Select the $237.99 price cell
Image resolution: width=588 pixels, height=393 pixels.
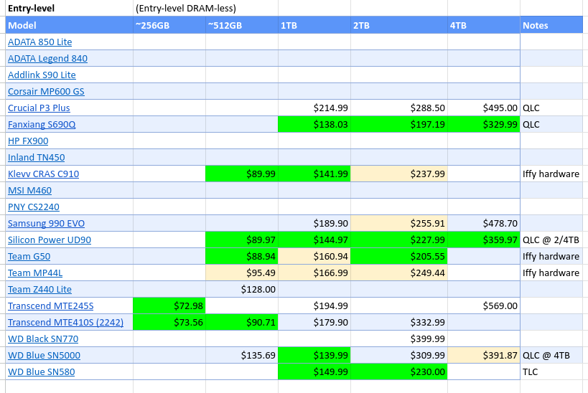coord(399,174)
